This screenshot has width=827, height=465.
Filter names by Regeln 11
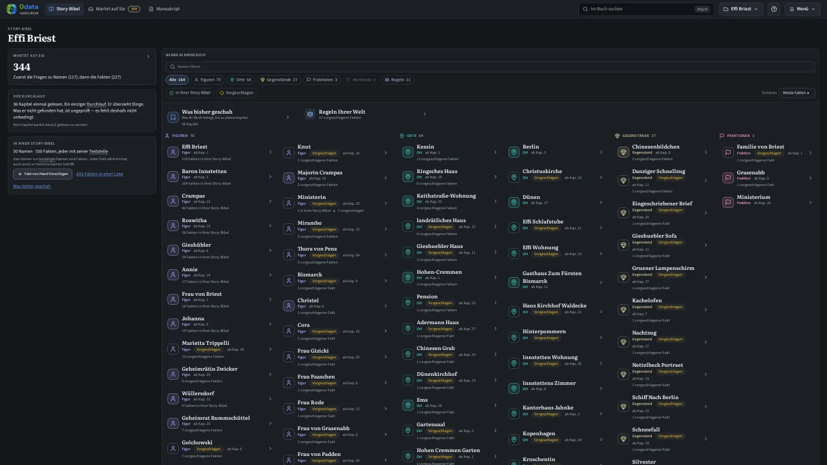[x=397, y=80]
